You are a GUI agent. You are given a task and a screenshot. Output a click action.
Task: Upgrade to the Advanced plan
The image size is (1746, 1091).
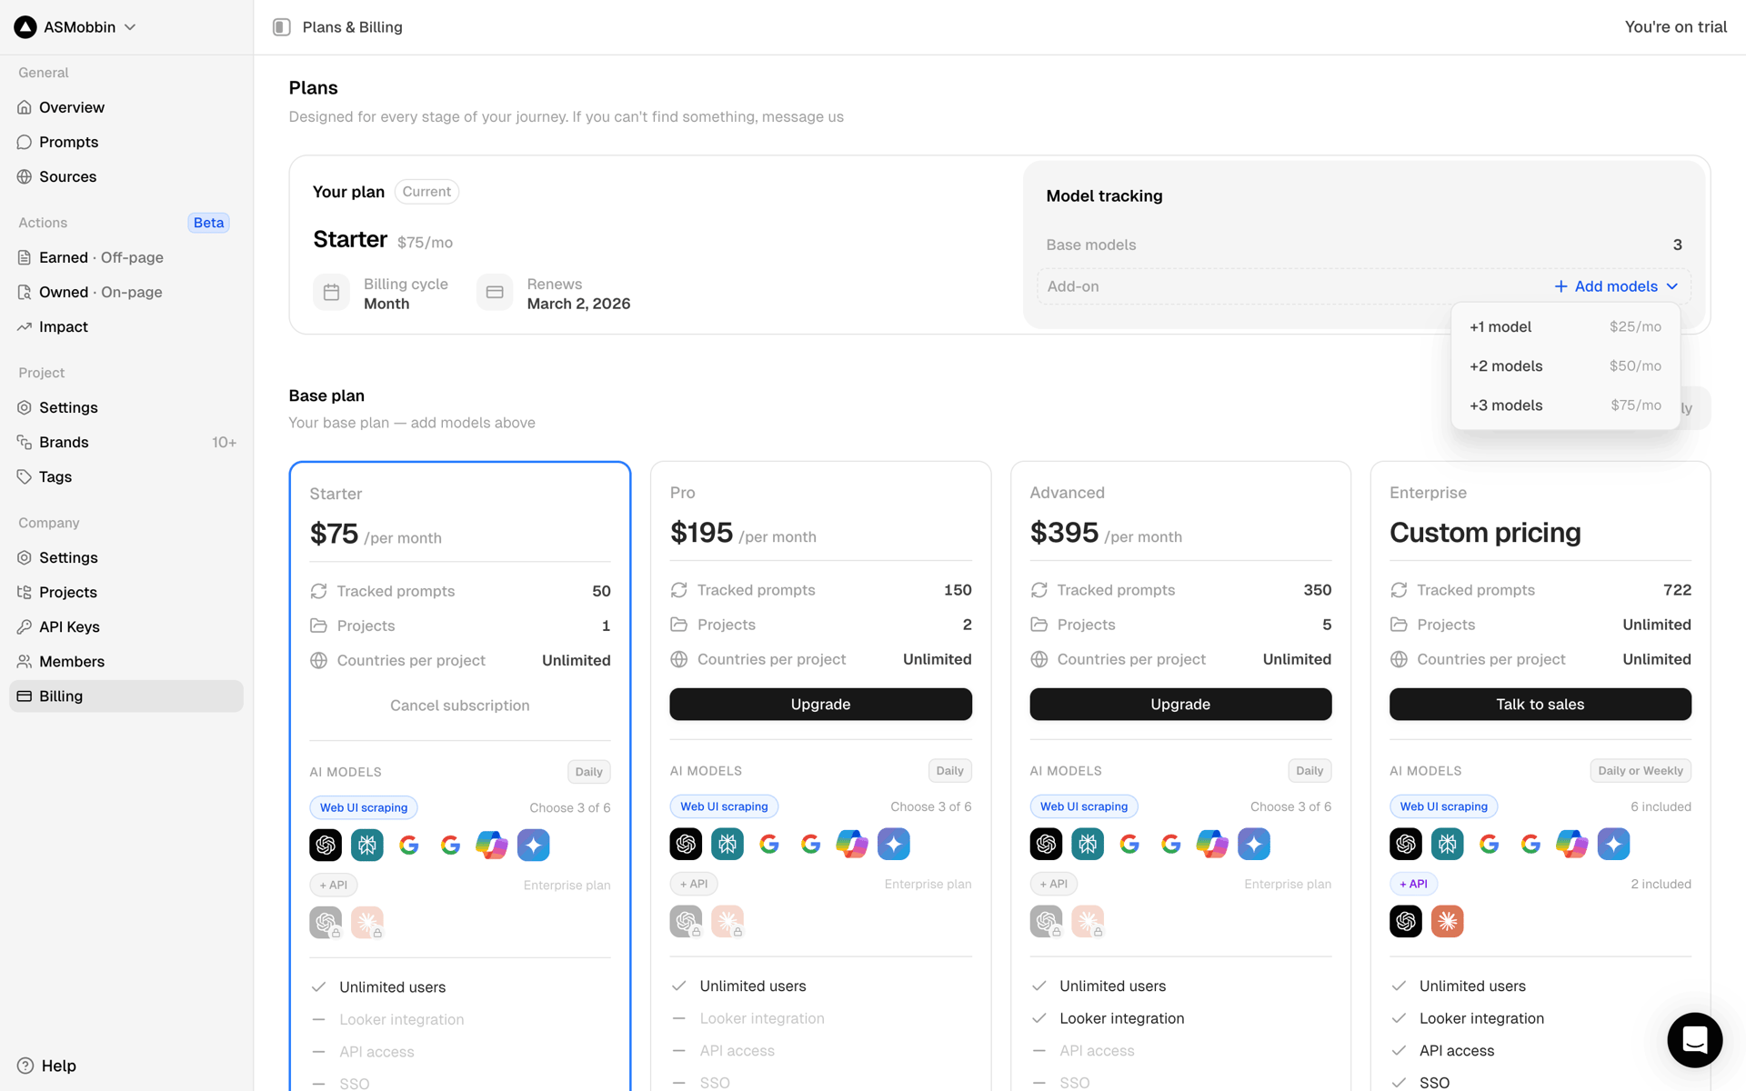pos(1180,704)
